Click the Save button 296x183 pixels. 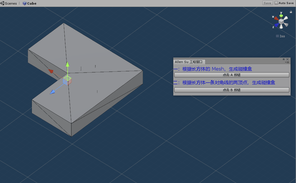[268, 3]
